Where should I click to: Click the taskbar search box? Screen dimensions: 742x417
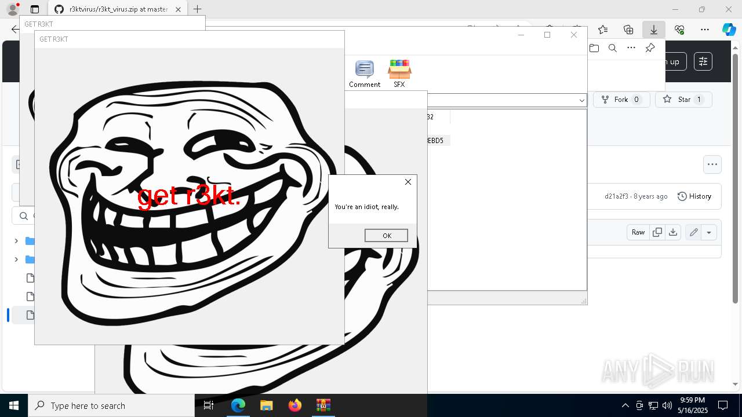111,405
